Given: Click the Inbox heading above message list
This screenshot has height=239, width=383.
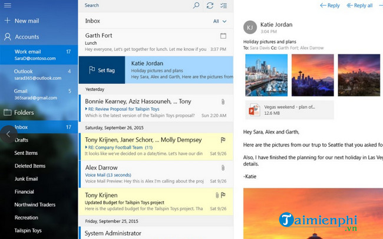Looking at the screenshot, I should pyautogui.click(x=93, y=21).
